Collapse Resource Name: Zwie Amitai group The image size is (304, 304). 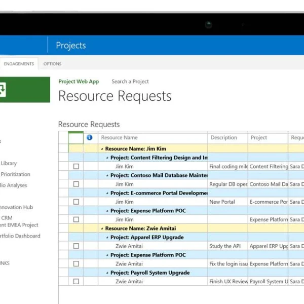pos(102,229)
